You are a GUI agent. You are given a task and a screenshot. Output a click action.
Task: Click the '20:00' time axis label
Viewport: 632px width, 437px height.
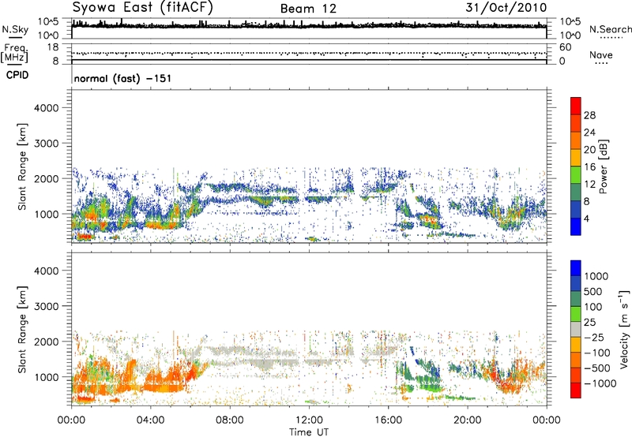point(467,420)
